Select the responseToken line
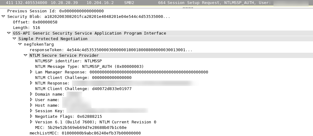The width and height of the screenshot is (313, 136). tap(111, 50)
